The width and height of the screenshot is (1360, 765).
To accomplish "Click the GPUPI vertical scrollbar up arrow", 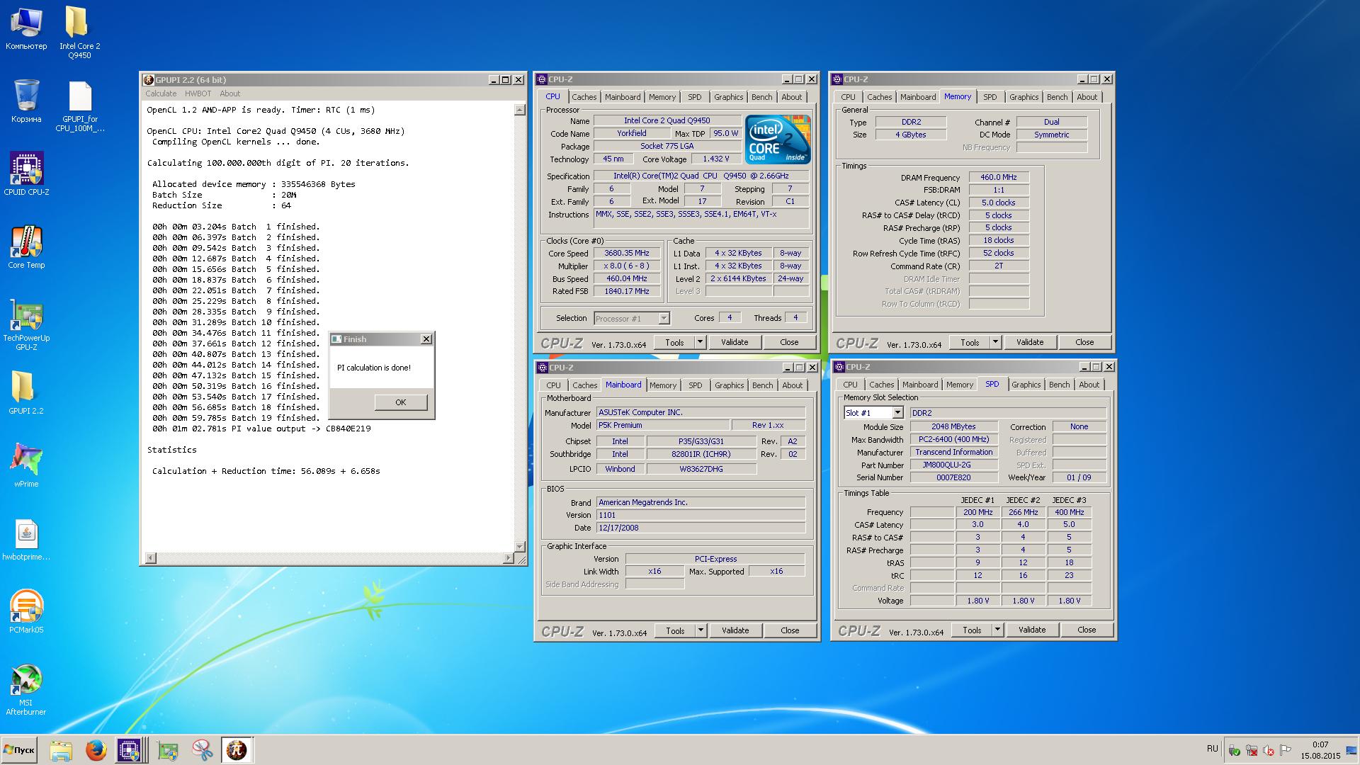I will 520,110.
